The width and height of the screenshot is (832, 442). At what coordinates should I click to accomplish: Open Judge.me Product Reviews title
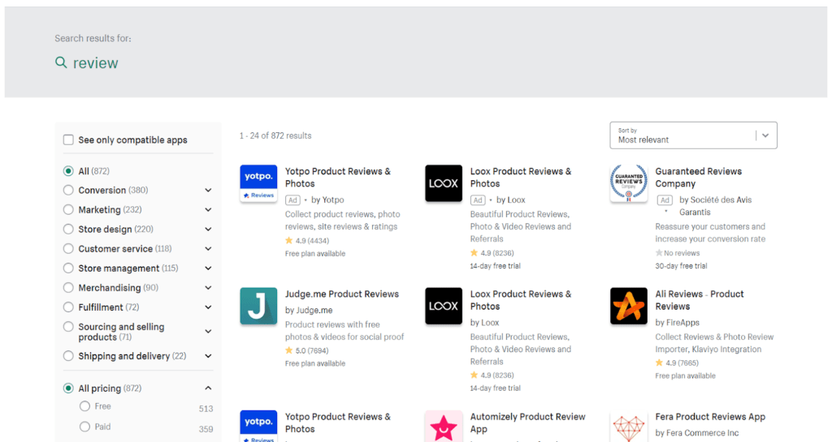pos(342,294)
